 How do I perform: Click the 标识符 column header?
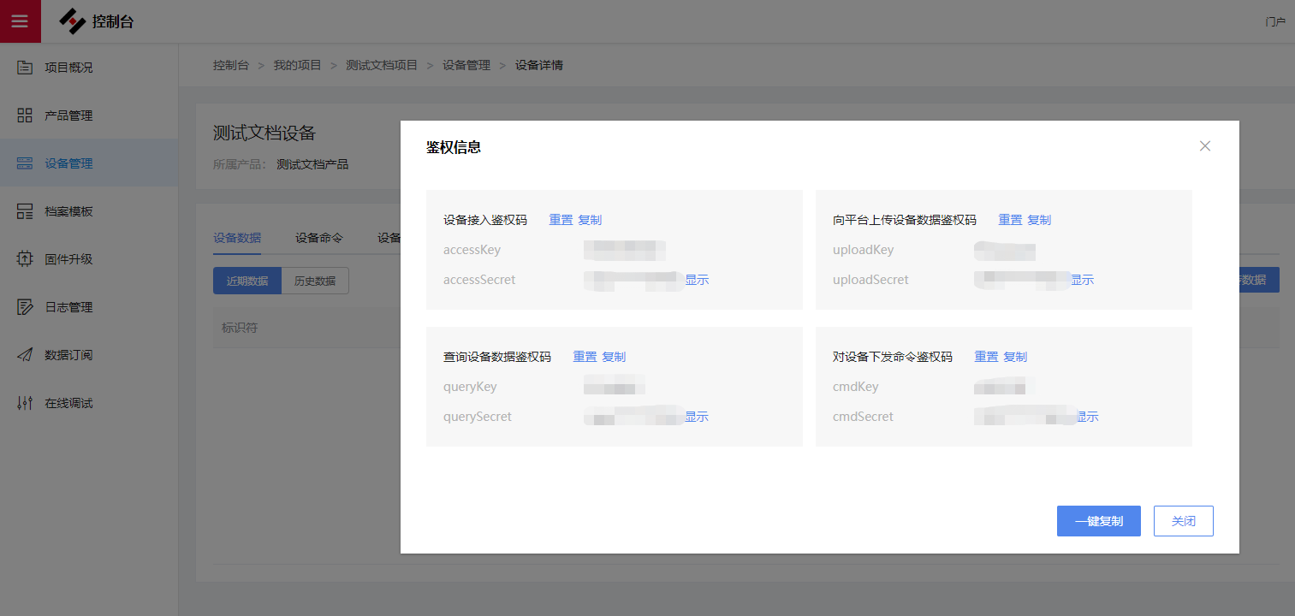(x=240, y=328)
